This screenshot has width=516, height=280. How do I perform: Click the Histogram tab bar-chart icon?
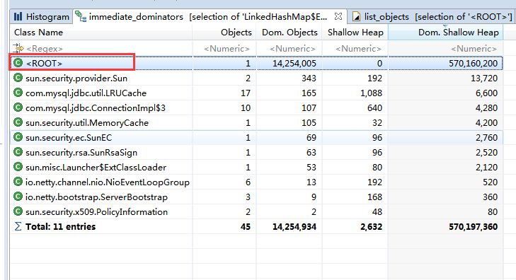pos(18,16)
